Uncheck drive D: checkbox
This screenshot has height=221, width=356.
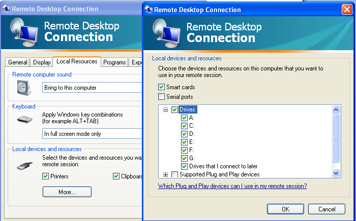[x=184, y=134]
